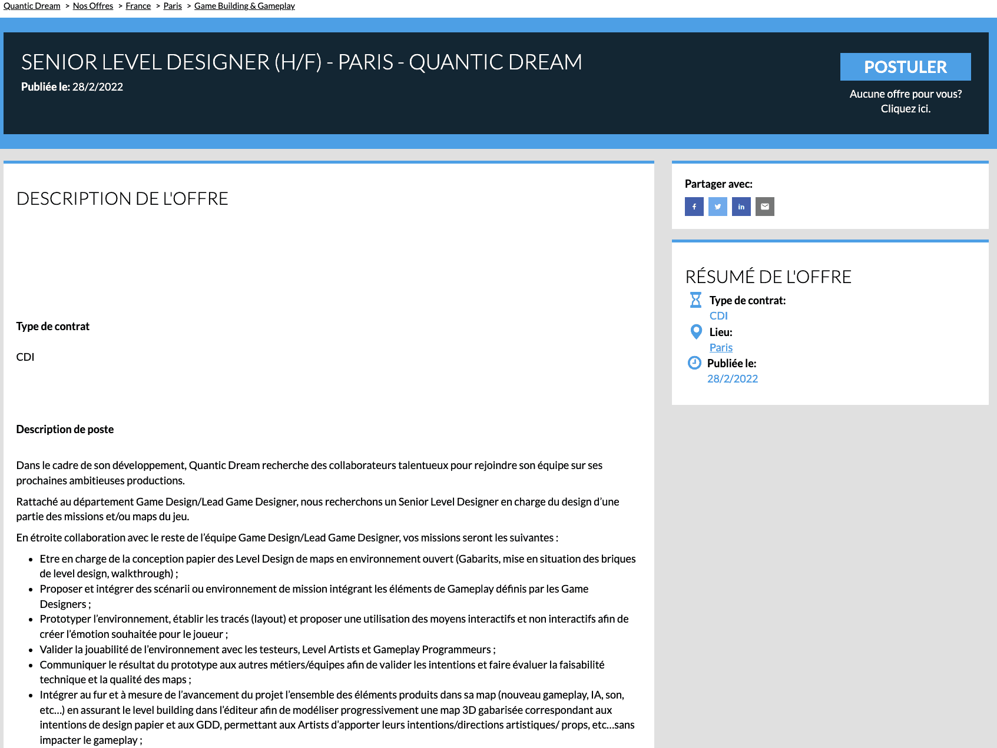The height and width of the screenshot is (748, 997).
Task: Navigate to France in breadcrumb
Action: (x=138, y=6)
